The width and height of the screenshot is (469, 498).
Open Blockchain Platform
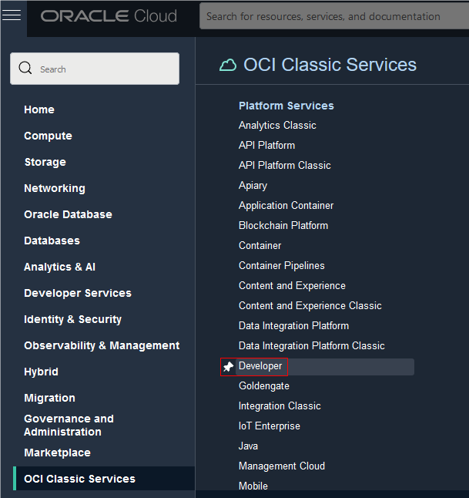pyautogui.click(x=283, y=226)
